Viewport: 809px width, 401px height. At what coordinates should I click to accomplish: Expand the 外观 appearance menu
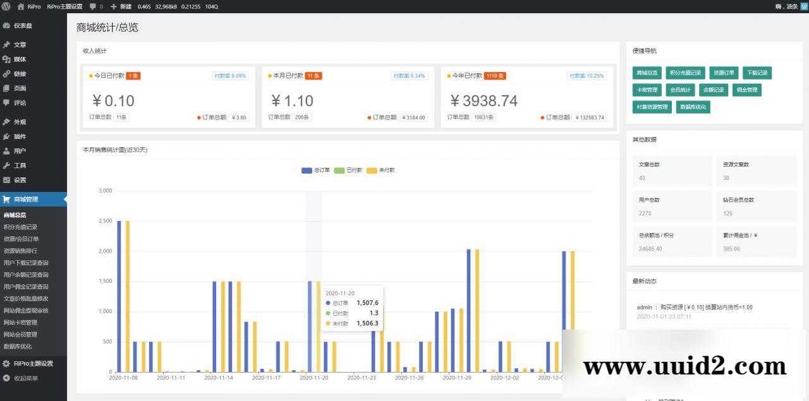20,122
